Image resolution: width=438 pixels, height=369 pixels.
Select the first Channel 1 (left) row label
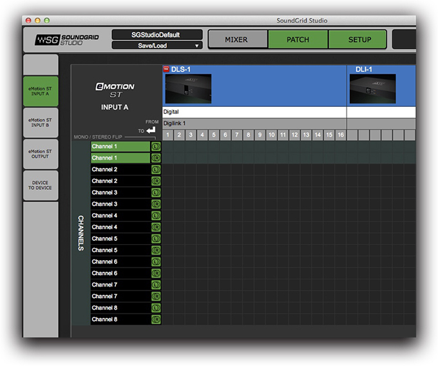click(x=120, y=146)
